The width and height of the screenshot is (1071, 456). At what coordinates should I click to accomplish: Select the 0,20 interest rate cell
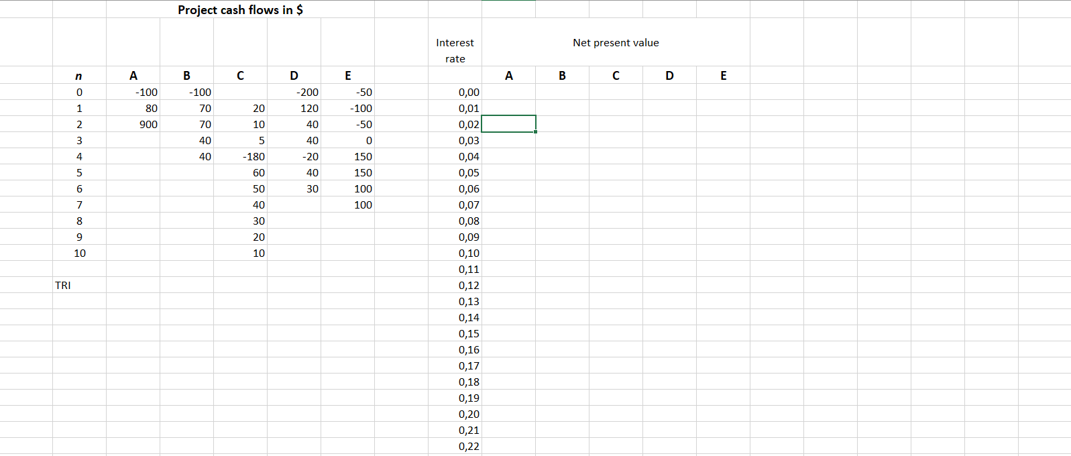click(455, 414)
